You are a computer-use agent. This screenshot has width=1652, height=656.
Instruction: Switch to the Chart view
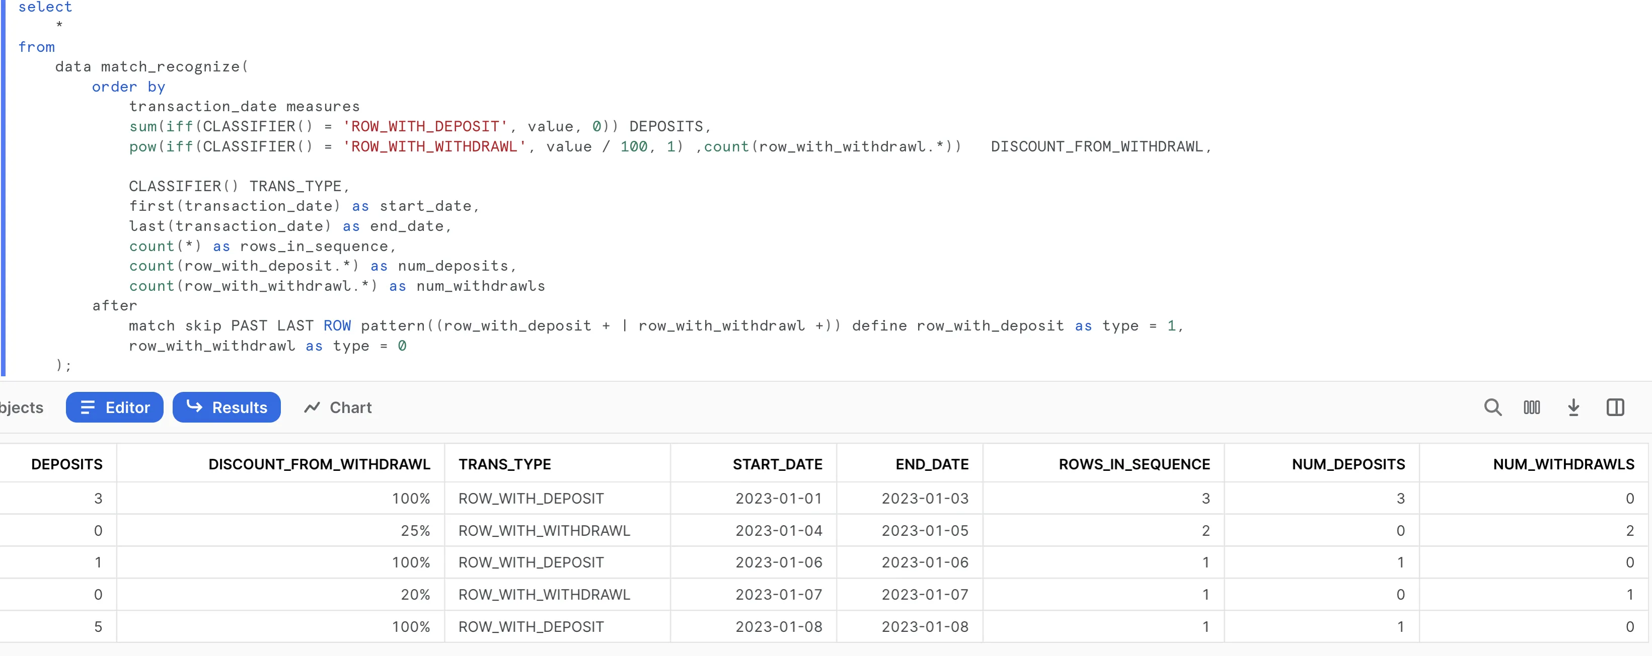(x=338, y=407)
